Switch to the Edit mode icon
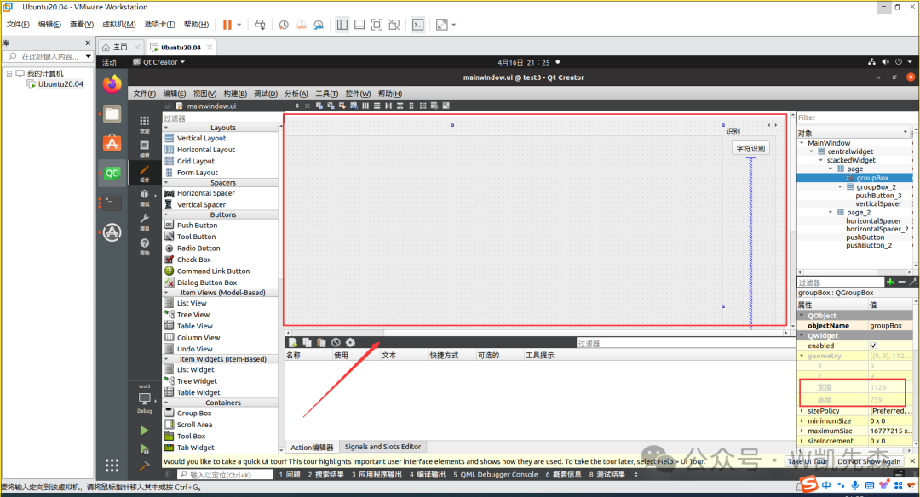Viewport: 920px width, 497px height. click(144, 146)
